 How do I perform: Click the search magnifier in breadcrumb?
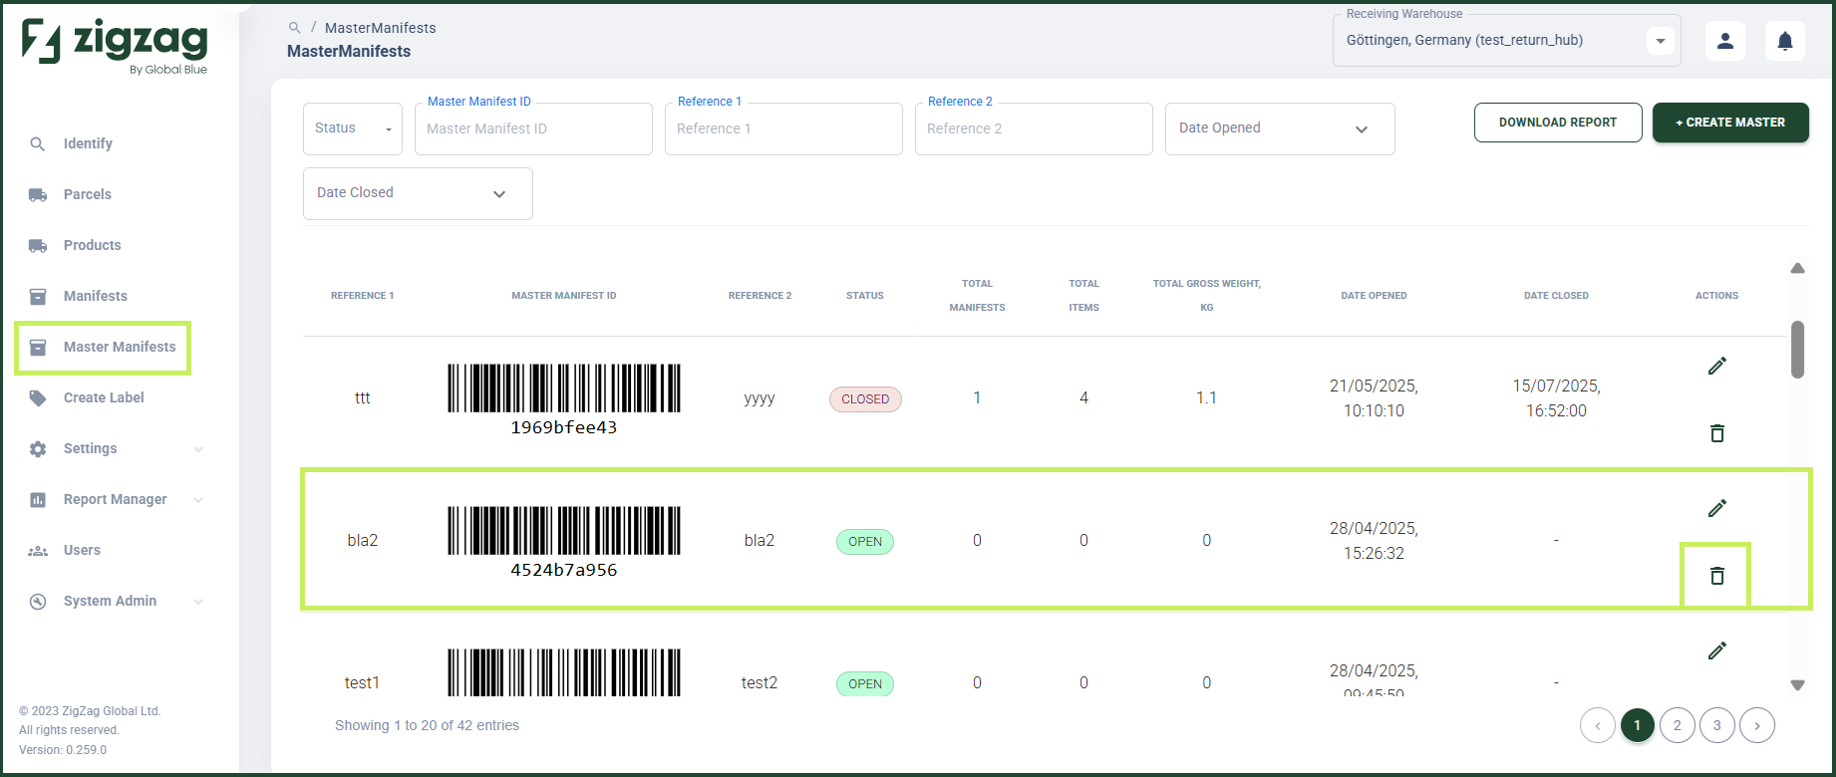pyautogui.click(x=294, y=28)
